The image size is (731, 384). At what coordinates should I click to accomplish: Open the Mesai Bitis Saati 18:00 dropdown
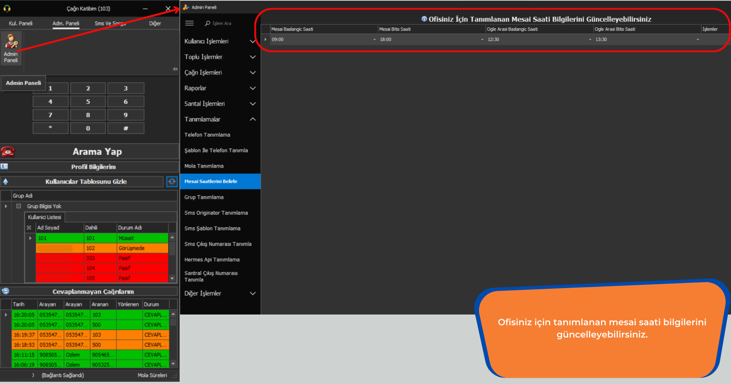click(482, 40)
